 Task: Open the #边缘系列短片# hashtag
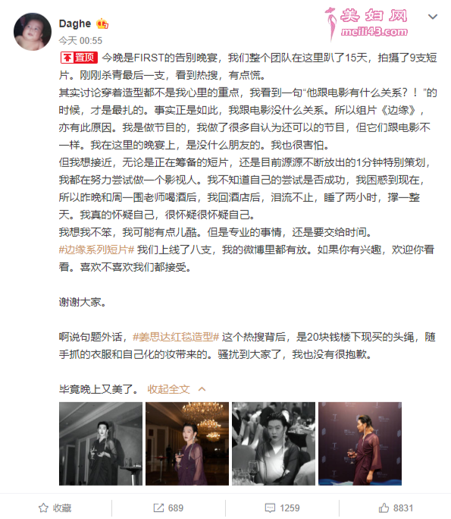[96, 250]
